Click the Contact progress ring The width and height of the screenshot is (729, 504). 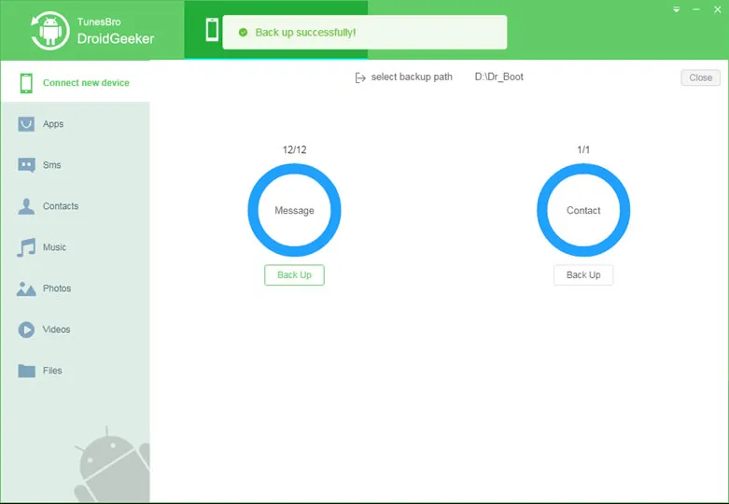click(x=583, y=211)
